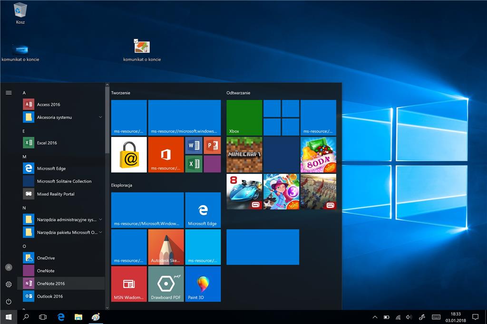
Task: Open the Paint 3D tile
Action: pos(203,284)
